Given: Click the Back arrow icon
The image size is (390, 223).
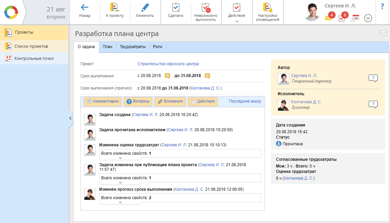Looking at the screenshot, I should coord(84,7).
